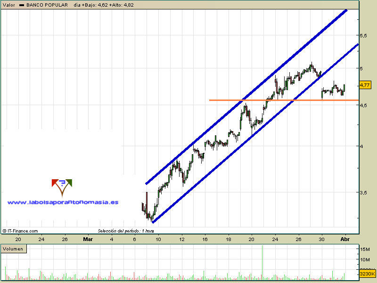377x283 pixels.
Task: Click the Abr label on date axis
Action: (345, 239)
